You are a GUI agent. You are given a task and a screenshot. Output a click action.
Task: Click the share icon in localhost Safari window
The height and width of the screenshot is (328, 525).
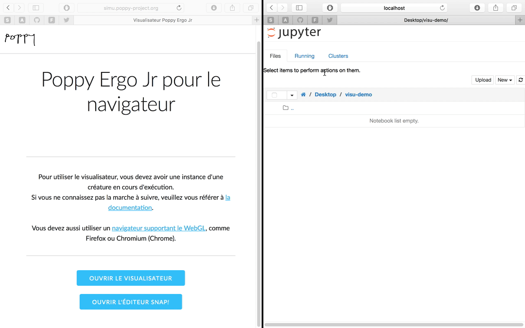pos(496,8)
